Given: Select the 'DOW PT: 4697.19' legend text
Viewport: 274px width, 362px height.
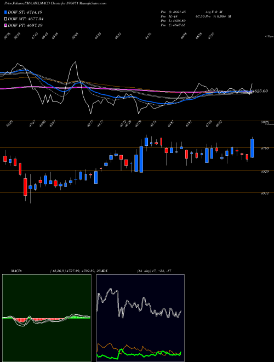Looking at the screenshot, I should (25, 25).
